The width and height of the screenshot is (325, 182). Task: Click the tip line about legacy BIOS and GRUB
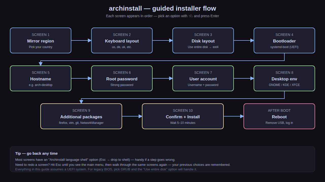click(x=106, y=169)
